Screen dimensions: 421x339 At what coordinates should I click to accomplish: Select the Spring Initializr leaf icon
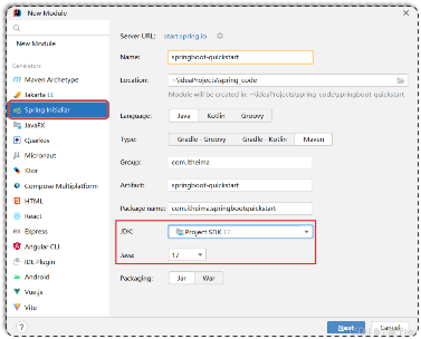click(x=17, y=110)
